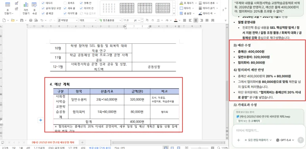
Task: Click the 협의회비 item cell in table
Action: point(79,112)
